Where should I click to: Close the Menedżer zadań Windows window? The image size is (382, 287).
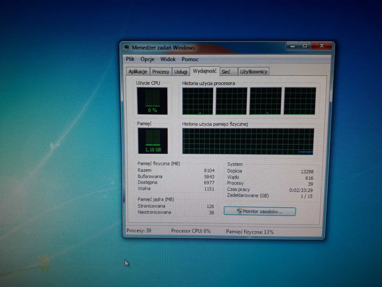click(321, 46)
